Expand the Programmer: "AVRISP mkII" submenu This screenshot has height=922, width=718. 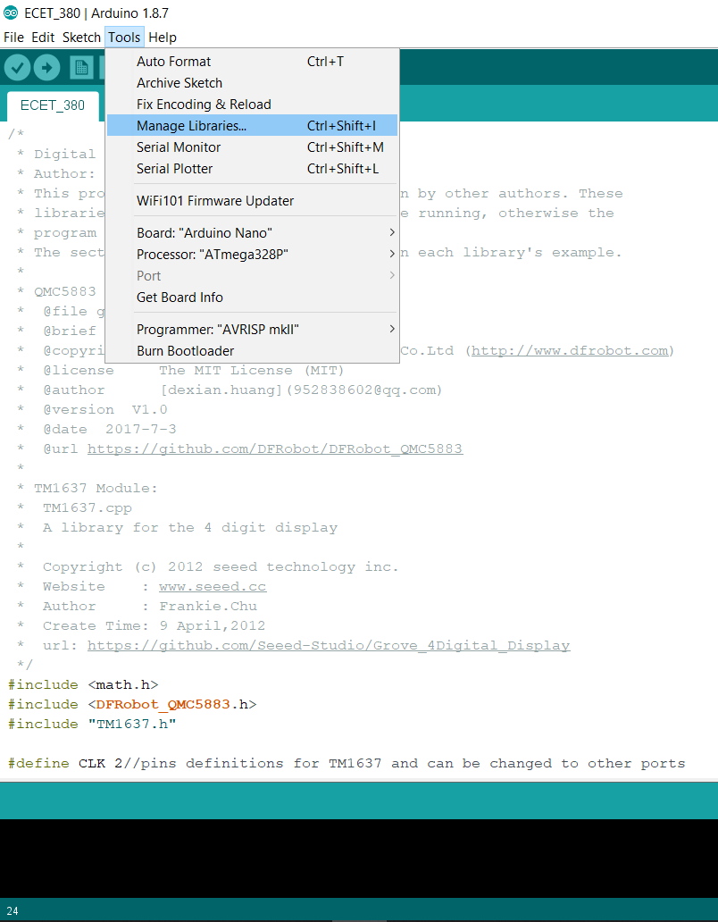[252, 330]
